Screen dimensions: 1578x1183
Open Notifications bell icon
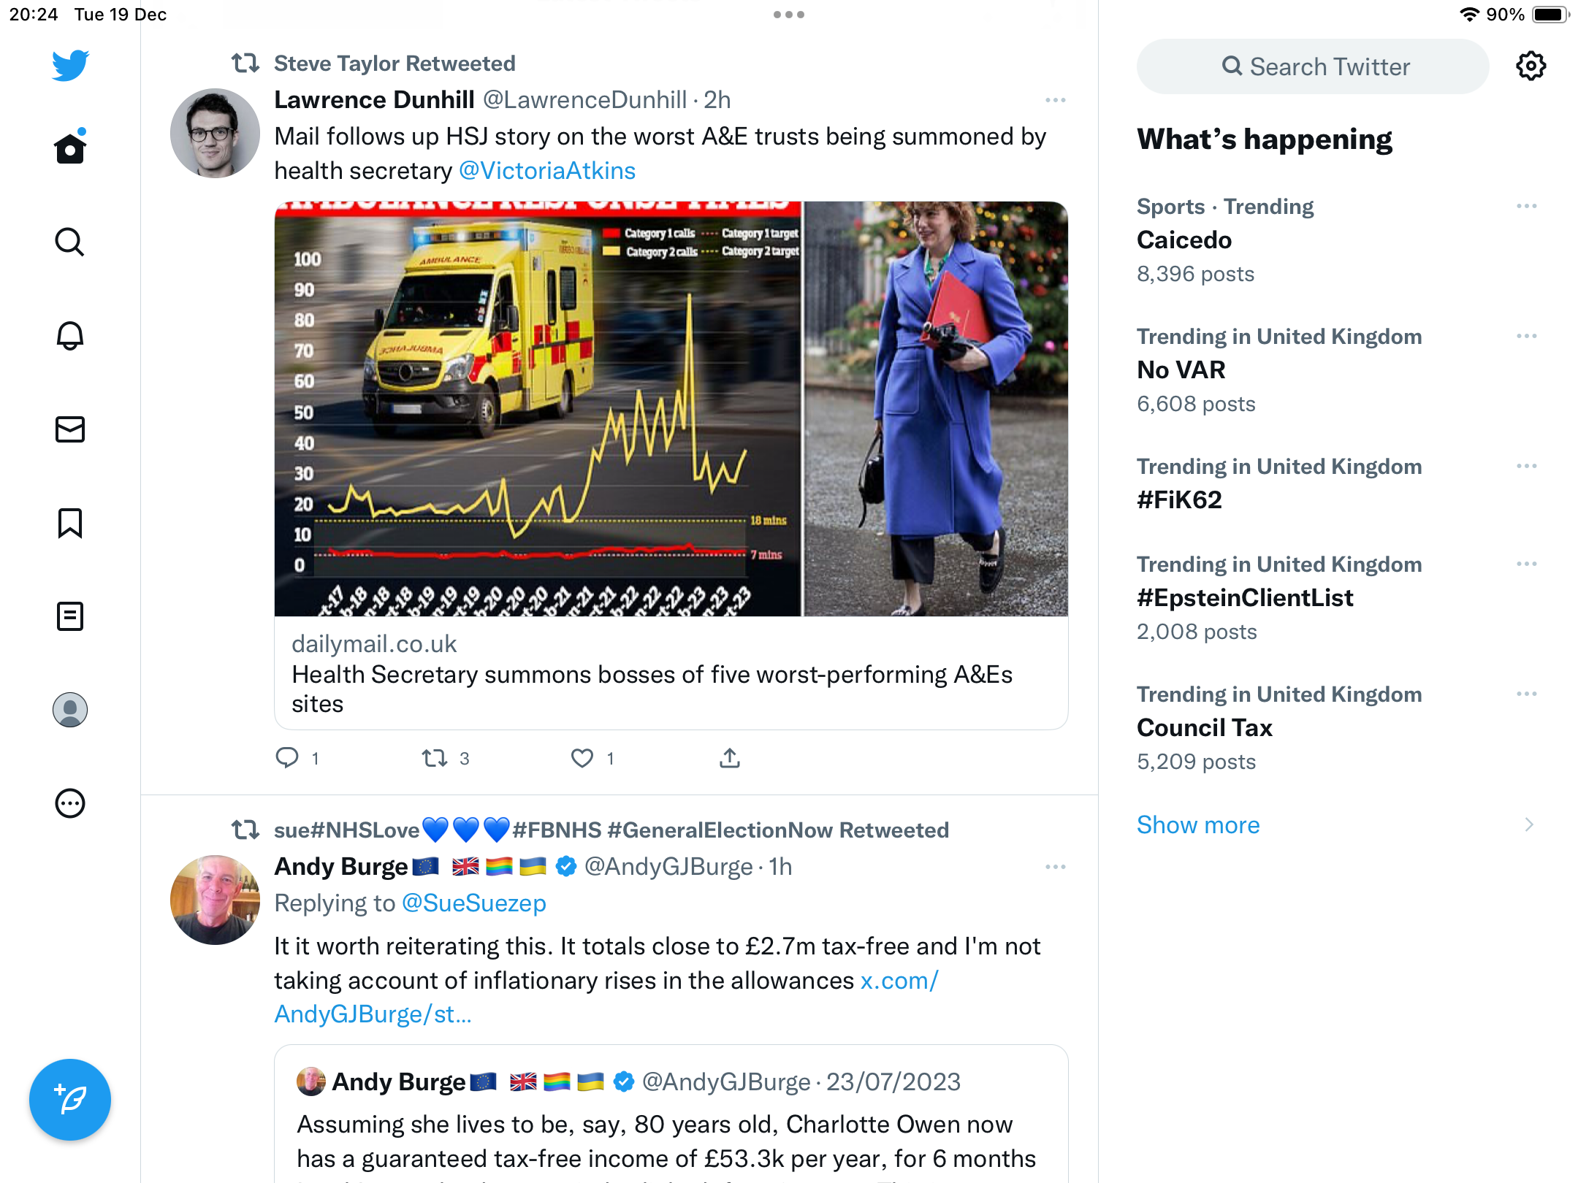[70, 335]
